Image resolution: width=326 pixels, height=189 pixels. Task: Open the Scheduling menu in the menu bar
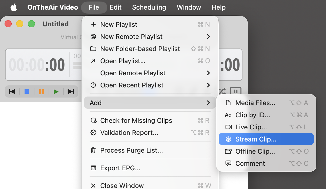click(149, 7)
